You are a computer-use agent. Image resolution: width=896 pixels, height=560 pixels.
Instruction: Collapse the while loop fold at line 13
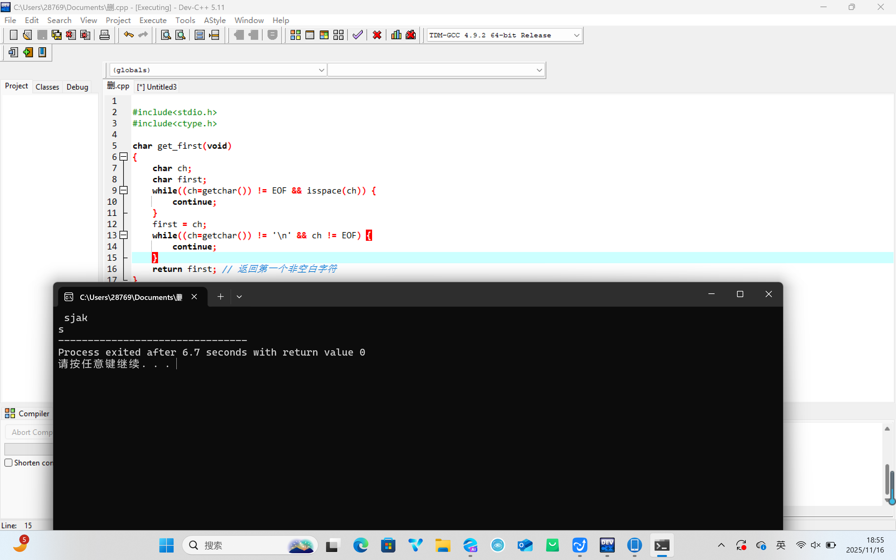124,235
